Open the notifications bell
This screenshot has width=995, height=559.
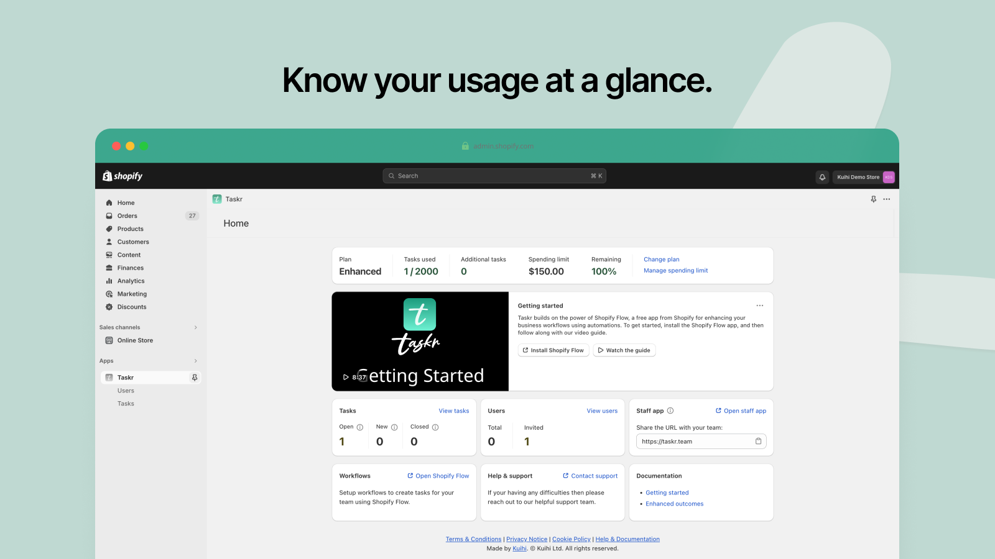point(822,177)
